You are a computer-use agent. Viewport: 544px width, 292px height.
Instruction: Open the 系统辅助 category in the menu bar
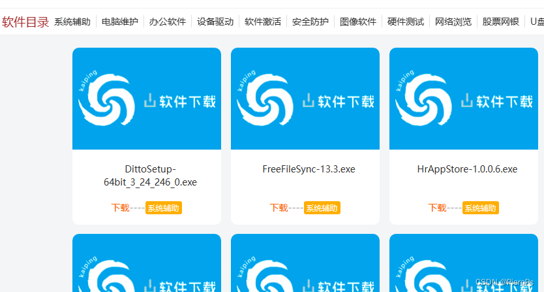click(72, 22)
